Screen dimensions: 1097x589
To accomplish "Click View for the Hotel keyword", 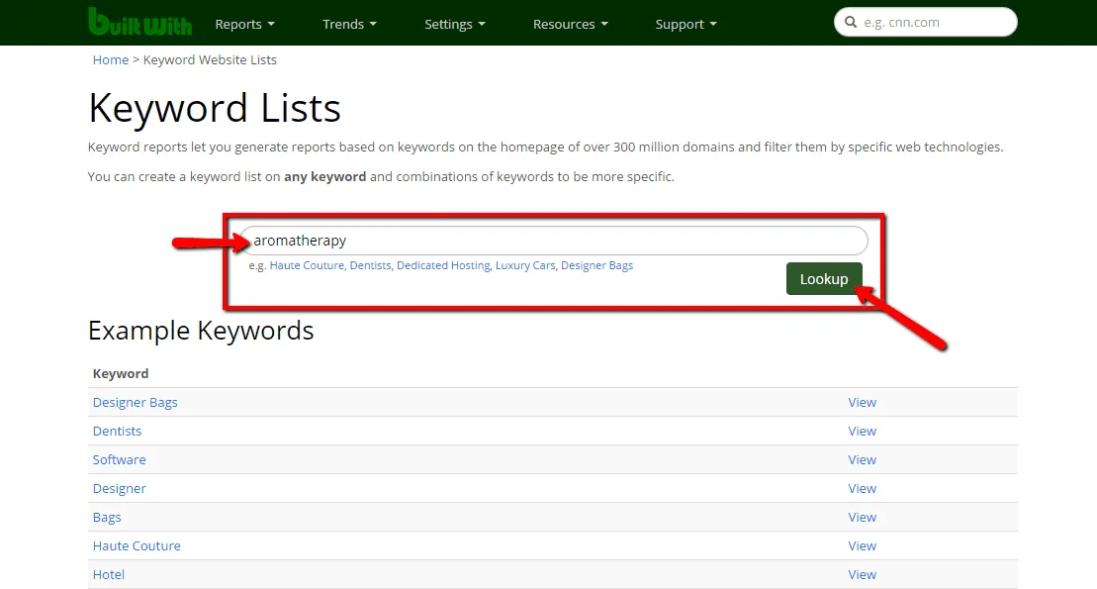I will click(862, 575).
